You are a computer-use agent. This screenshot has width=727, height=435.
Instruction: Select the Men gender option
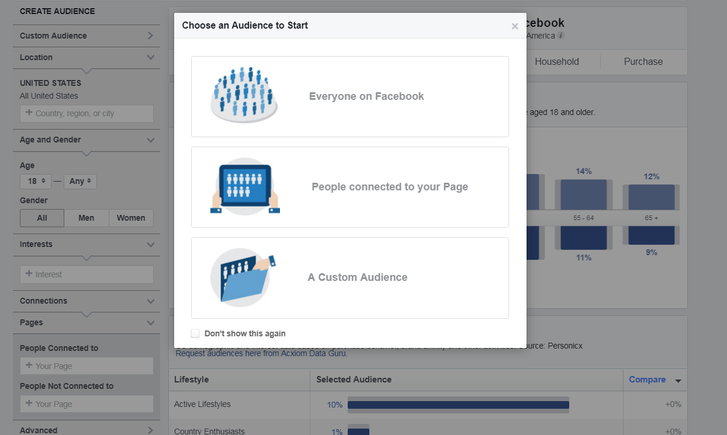coord(86,218)
